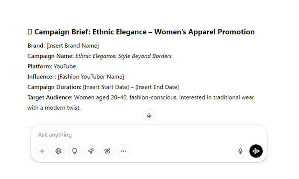Activate the telescope deep research tool

(91, 151)
